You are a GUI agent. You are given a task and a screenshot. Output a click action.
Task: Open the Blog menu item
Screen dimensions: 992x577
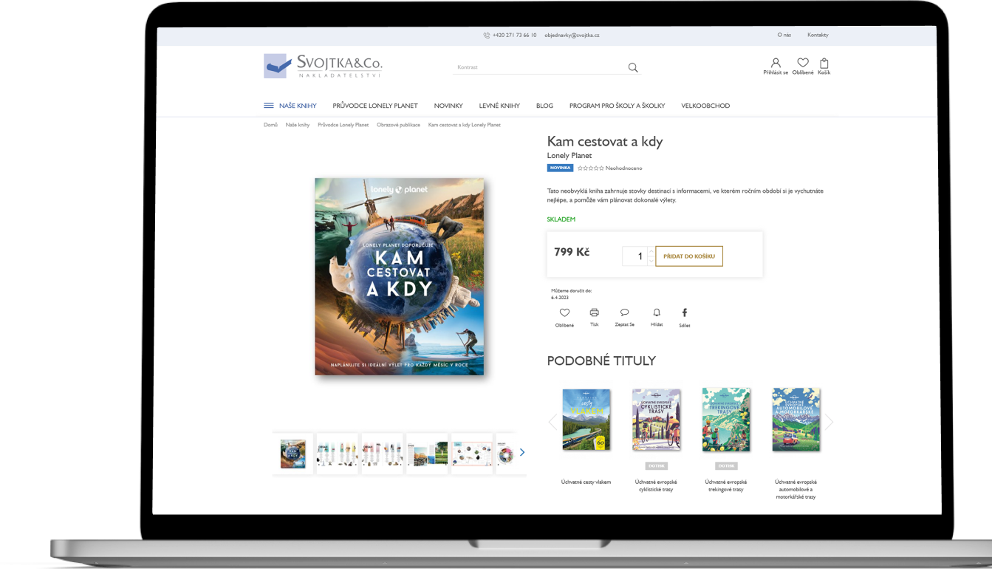click(544, 106)
